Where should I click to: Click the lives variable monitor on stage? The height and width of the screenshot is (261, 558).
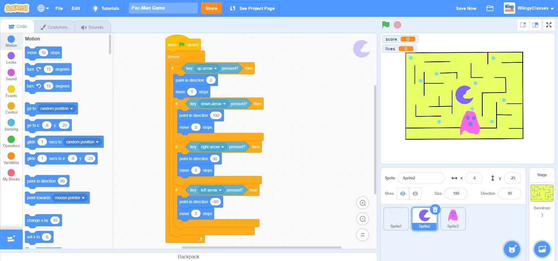tap(399, 49)
